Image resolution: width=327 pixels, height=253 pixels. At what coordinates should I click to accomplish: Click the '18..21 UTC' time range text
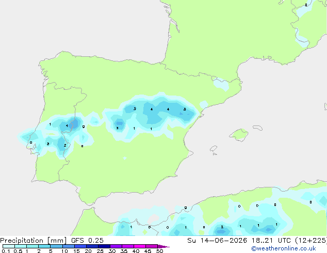[271, 241]
